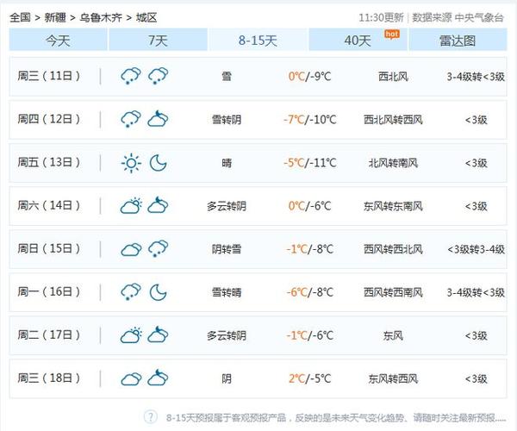Select the 周三（11日）date label

tap(49, 76)
